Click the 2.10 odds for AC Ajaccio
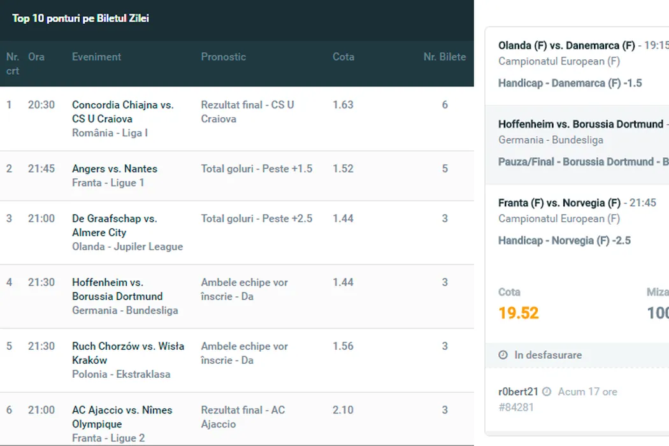This screenshot has height=446, width=669. pyautogui.click(x=343, y=410)
